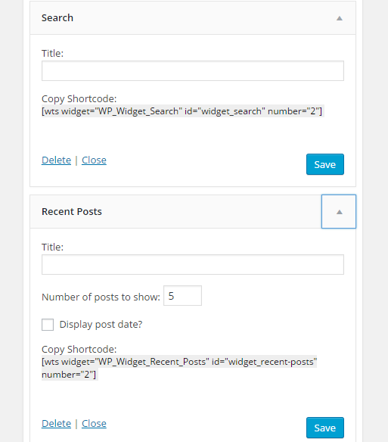Select the WP_Widget_Search shortcode text
Screen dimensions: 388x442
(182, 111)
